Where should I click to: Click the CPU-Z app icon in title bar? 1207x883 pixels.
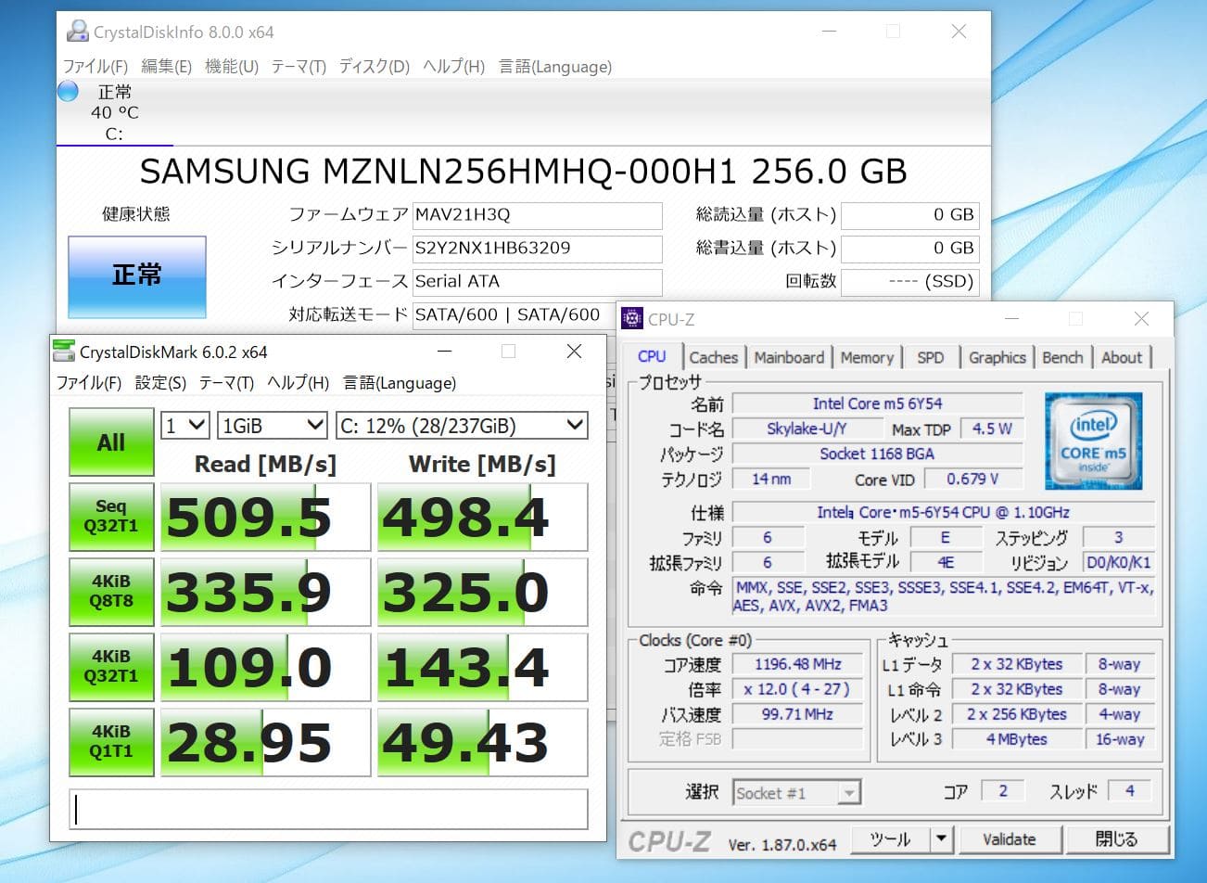[632, 318]
